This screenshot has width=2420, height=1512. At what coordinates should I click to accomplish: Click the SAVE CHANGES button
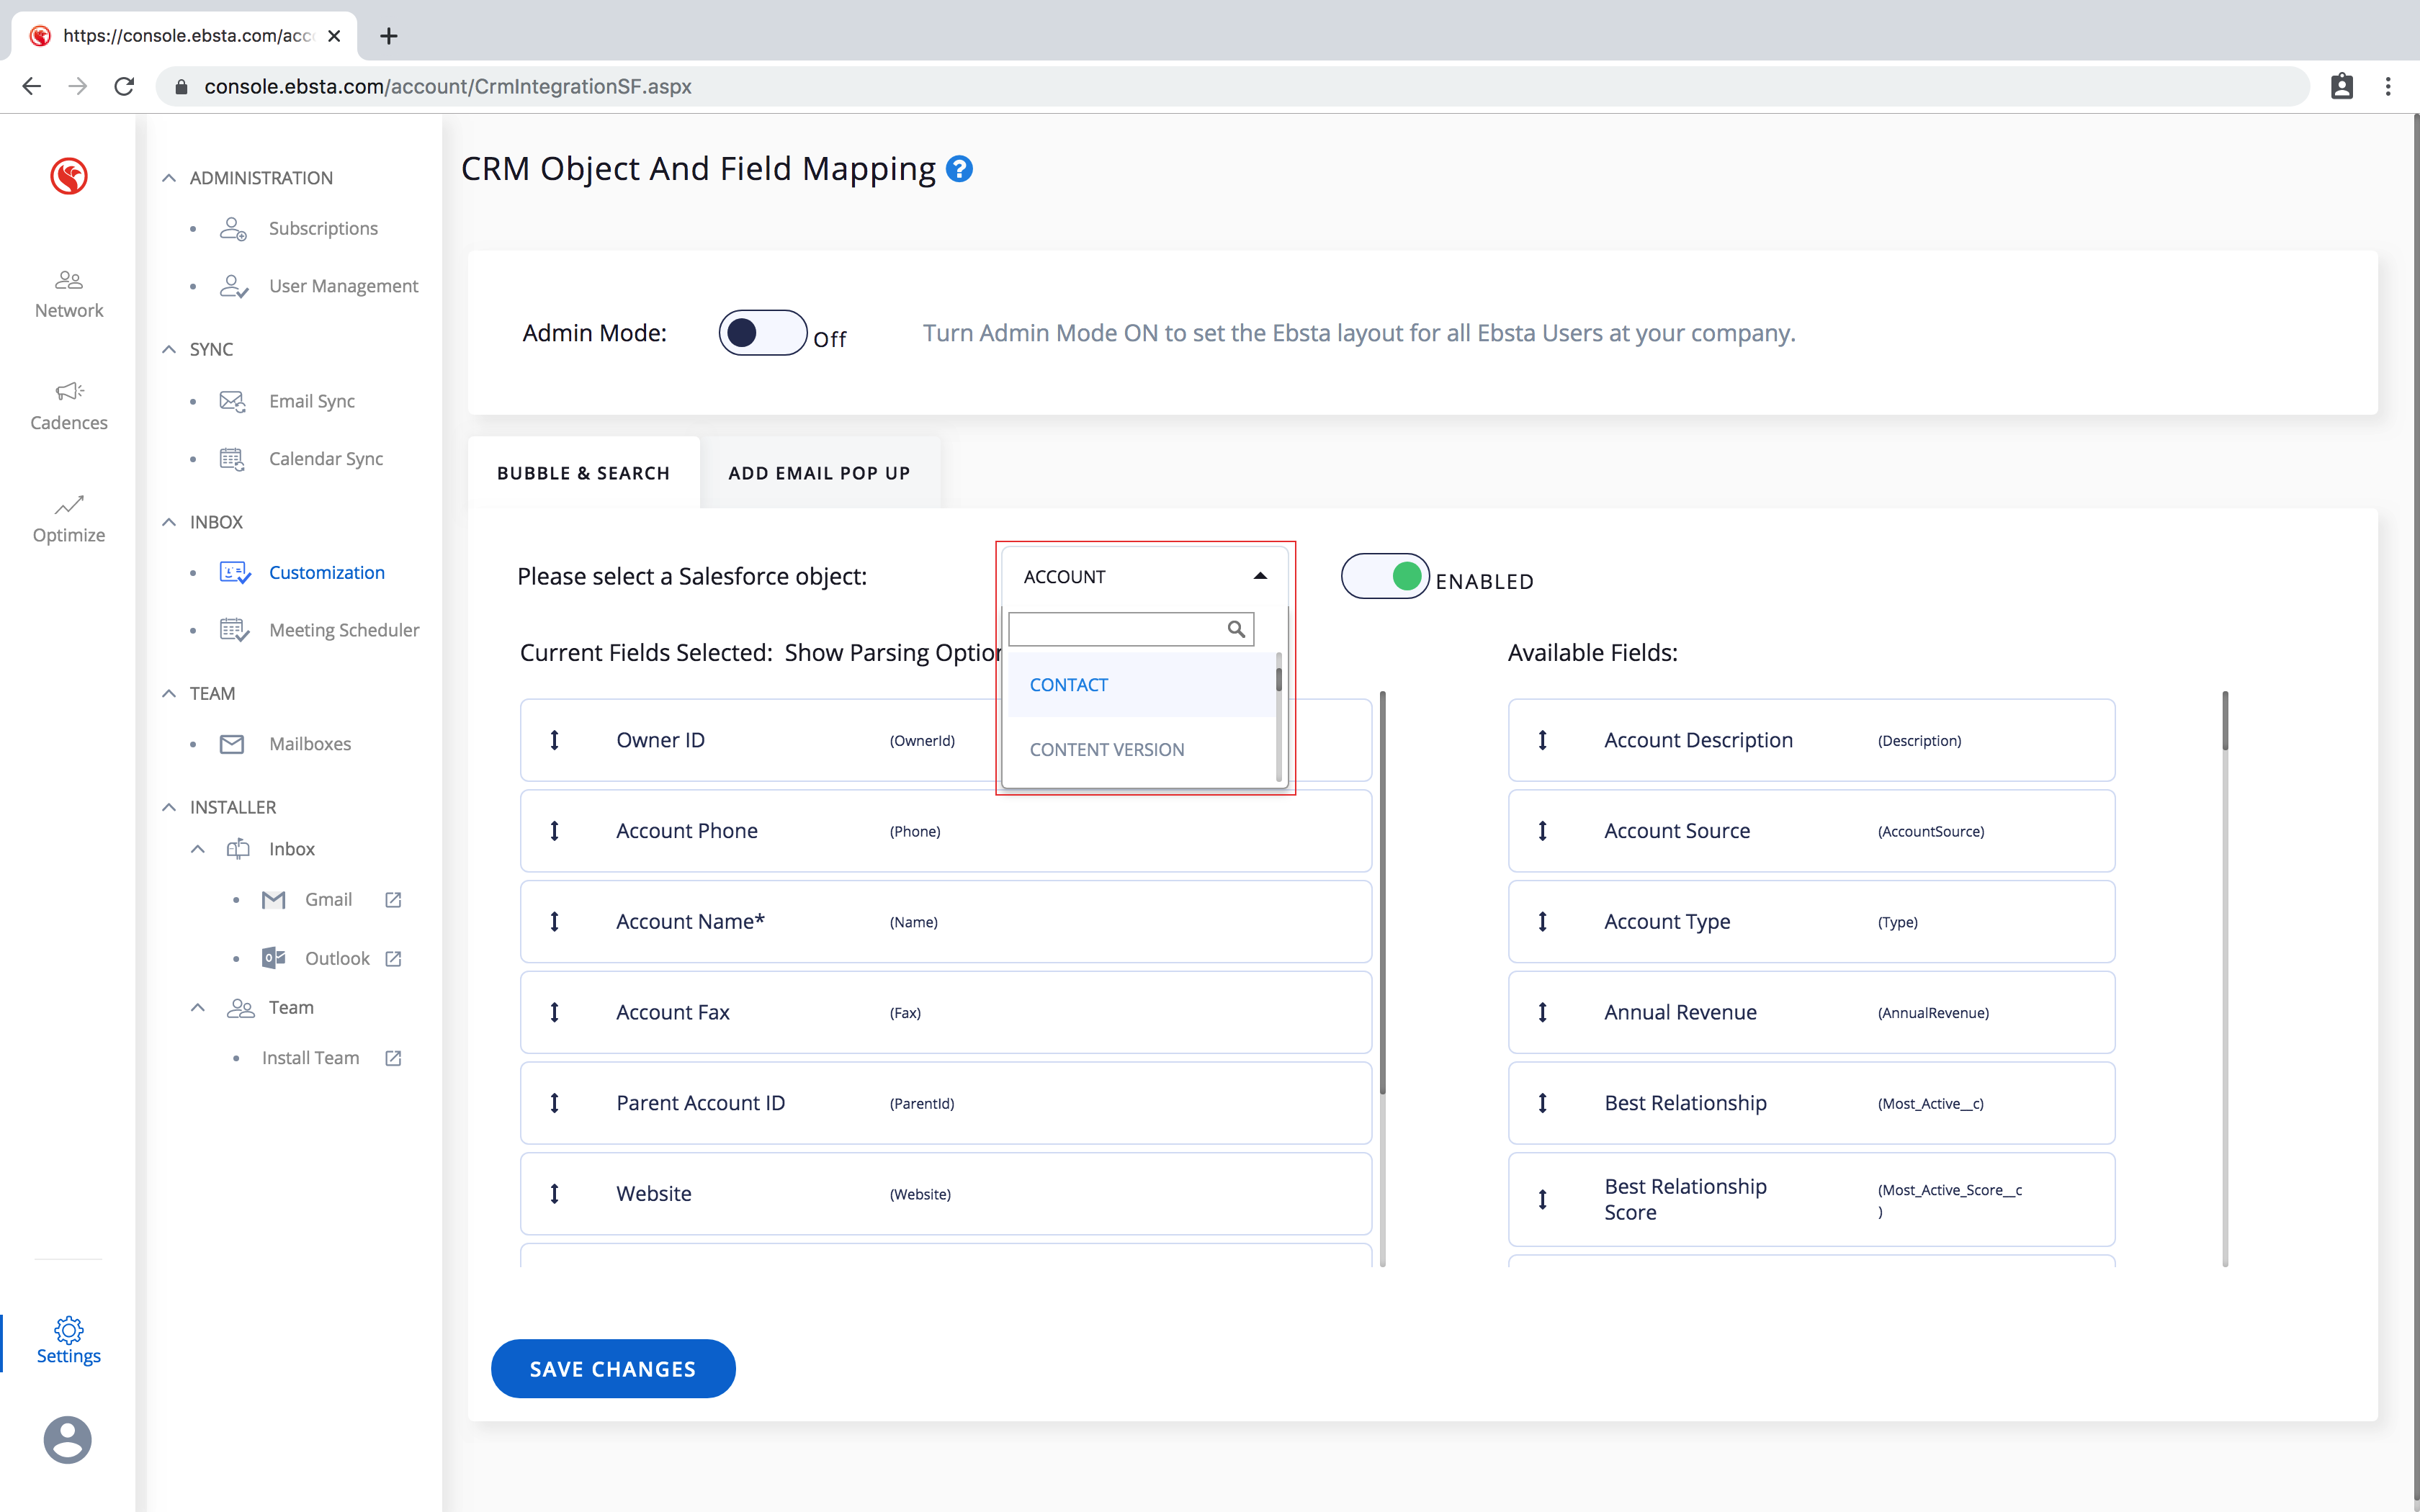tap(612, 1369)
